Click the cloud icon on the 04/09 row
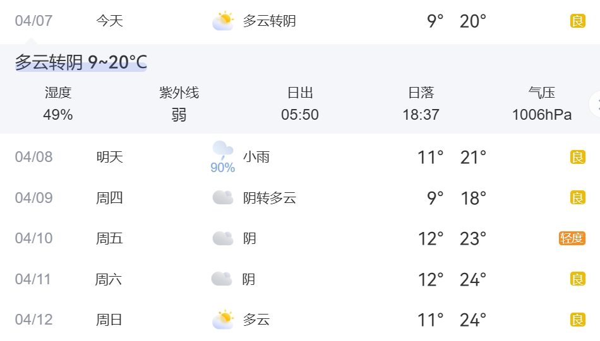600x341 pixels. pos(223,198)
